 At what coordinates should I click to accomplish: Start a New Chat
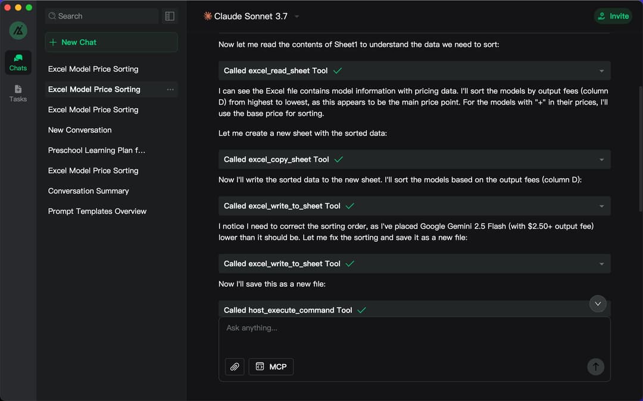click(x=111, y=42)
